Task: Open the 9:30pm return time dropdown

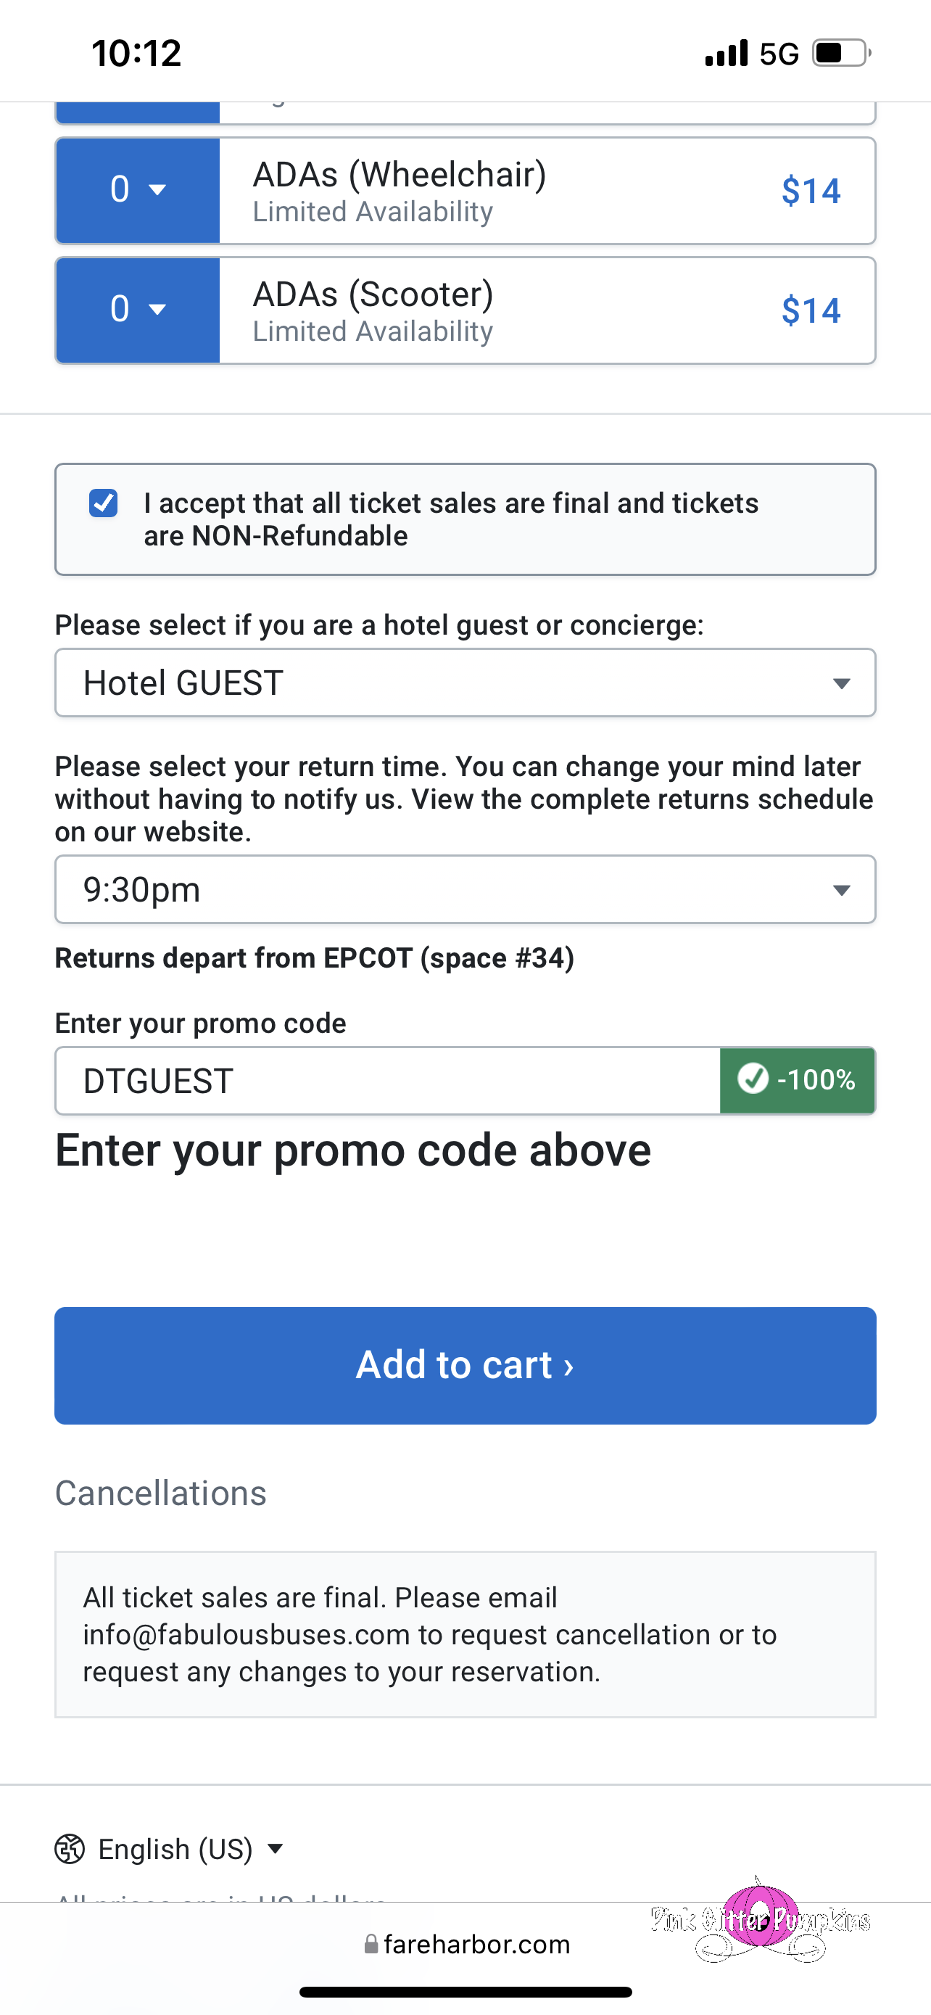Action: pyautogui.click(x=465, y=889)
